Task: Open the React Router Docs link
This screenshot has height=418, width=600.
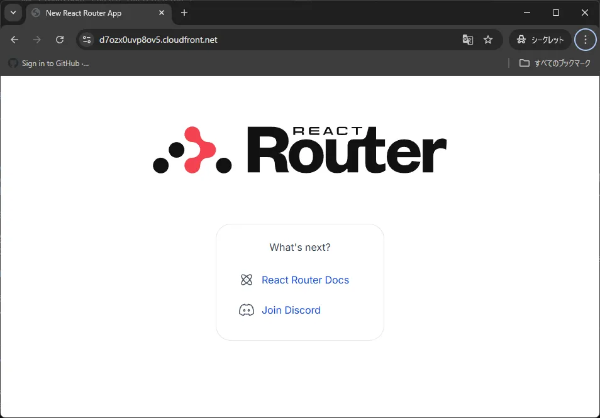Action: click(305, 280)
